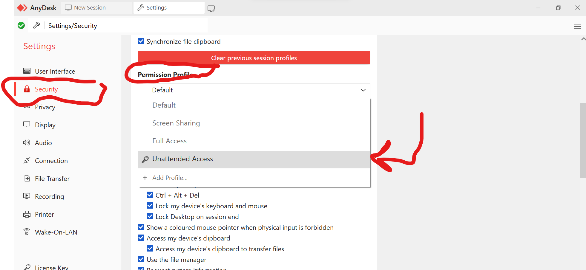The image size is (586, 270).
Task: Click the Display monitor icon
Action: [x=27, y=125]
